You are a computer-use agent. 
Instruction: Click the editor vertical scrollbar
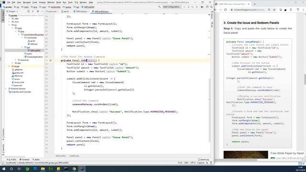(x=209, y=110)
